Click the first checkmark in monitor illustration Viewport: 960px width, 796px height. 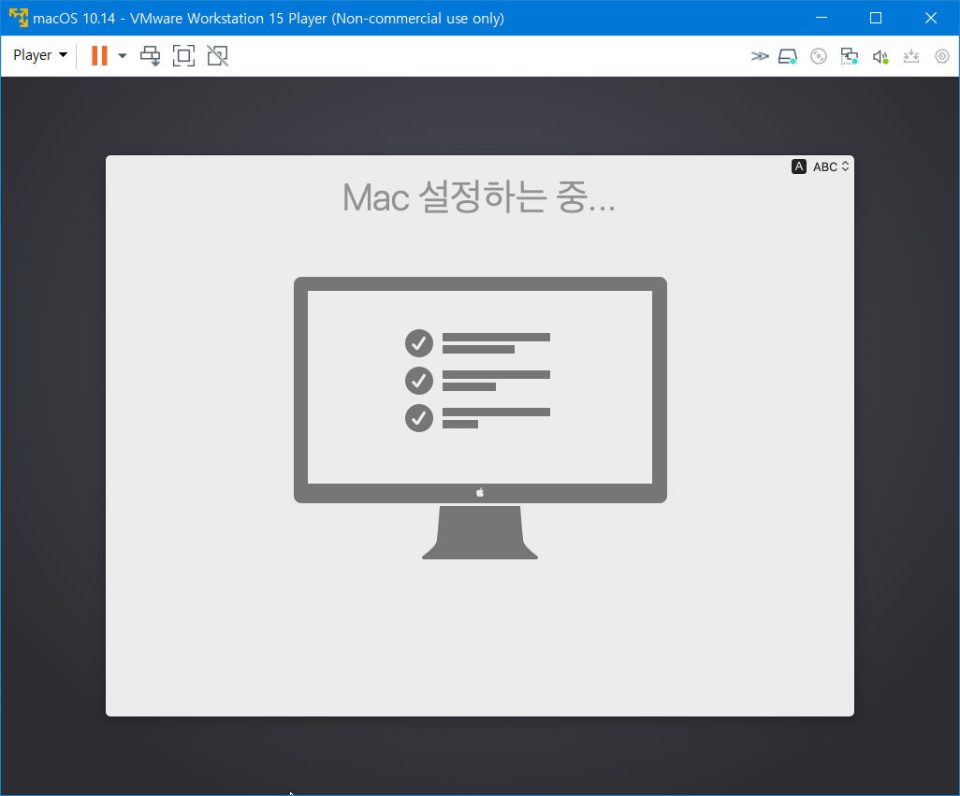[419, 343]
